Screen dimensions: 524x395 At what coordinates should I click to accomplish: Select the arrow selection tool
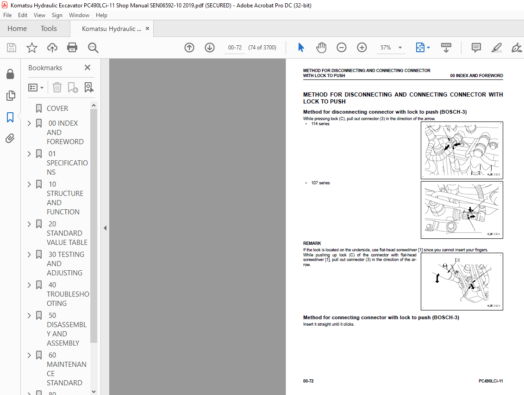click(301, 48)
